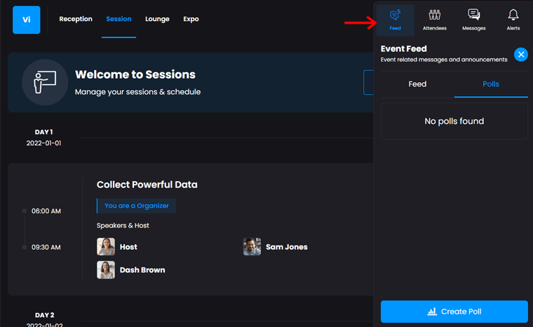Click Dash Brown's avatar thumbnail
Screen dimensions: 533x327
(106, 269)
